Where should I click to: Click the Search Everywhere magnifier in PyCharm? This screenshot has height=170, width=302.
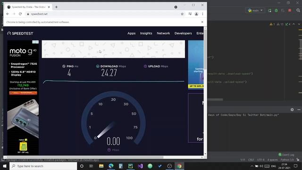pyautogui.click(x=298, y=10)
